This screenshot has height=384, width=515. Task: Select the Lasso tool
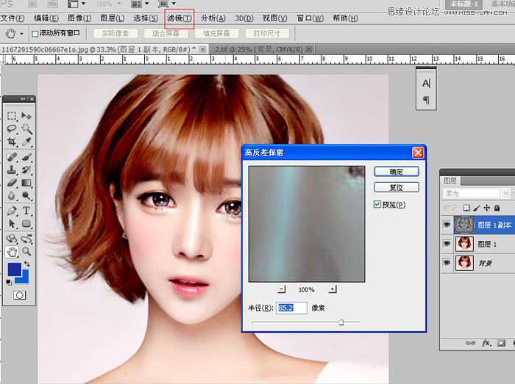pos(13,128)
